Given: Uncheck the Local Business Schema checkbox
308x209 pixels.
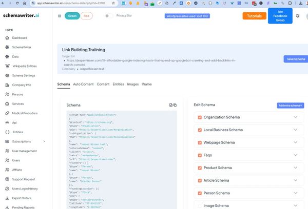Looking at the screenshot, I should click(x=200, y=130).
